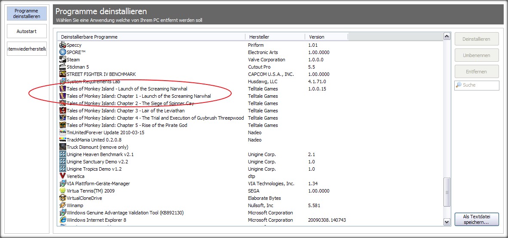Click the Windows Genuine Advantage tool icon

[63, 213]
